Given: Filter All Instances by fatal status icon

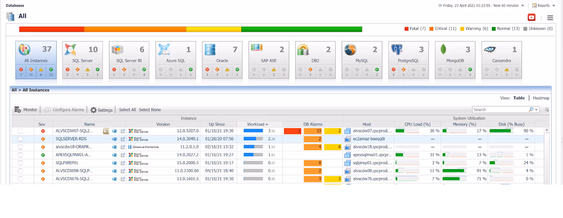Looking at the screenshot, I should pos(21,70).
